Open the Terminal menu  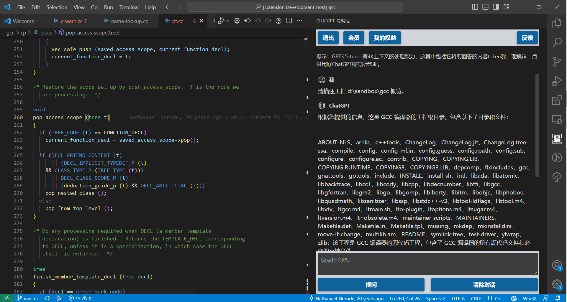(x=129, y=7)
